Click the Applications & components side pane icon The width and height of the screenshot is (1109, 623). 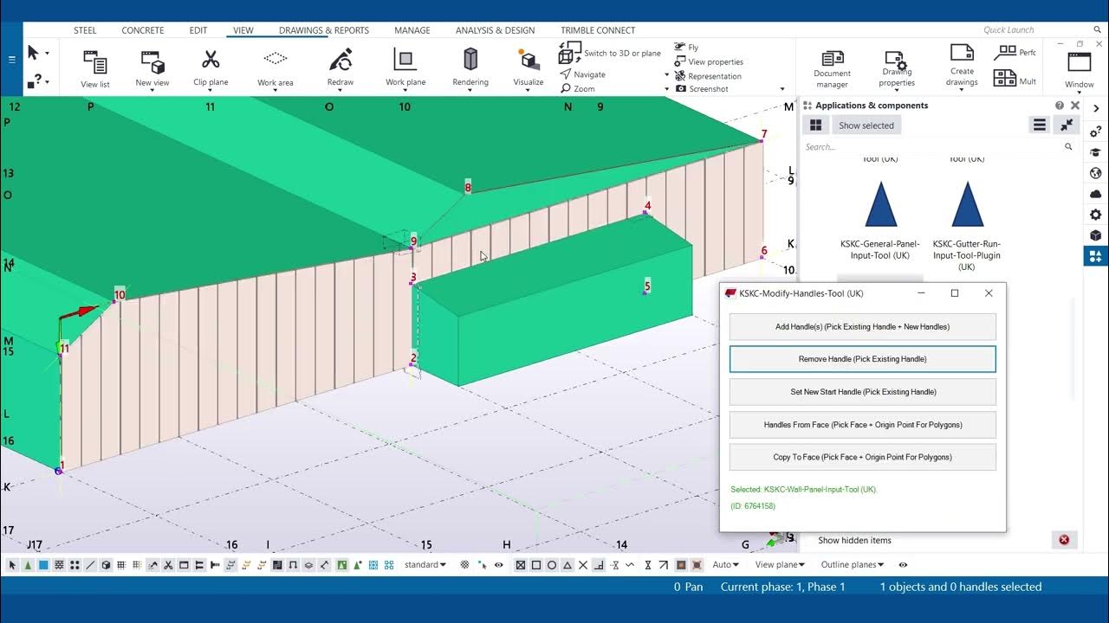coord(1096,256)
